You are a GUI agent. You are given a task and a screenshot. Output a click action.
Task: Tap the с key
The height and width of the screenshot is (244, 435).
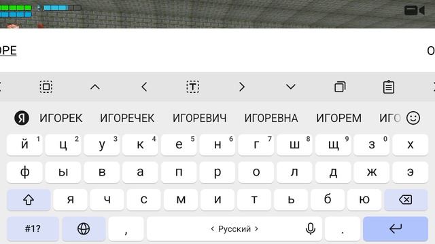[x=143, y=199]
